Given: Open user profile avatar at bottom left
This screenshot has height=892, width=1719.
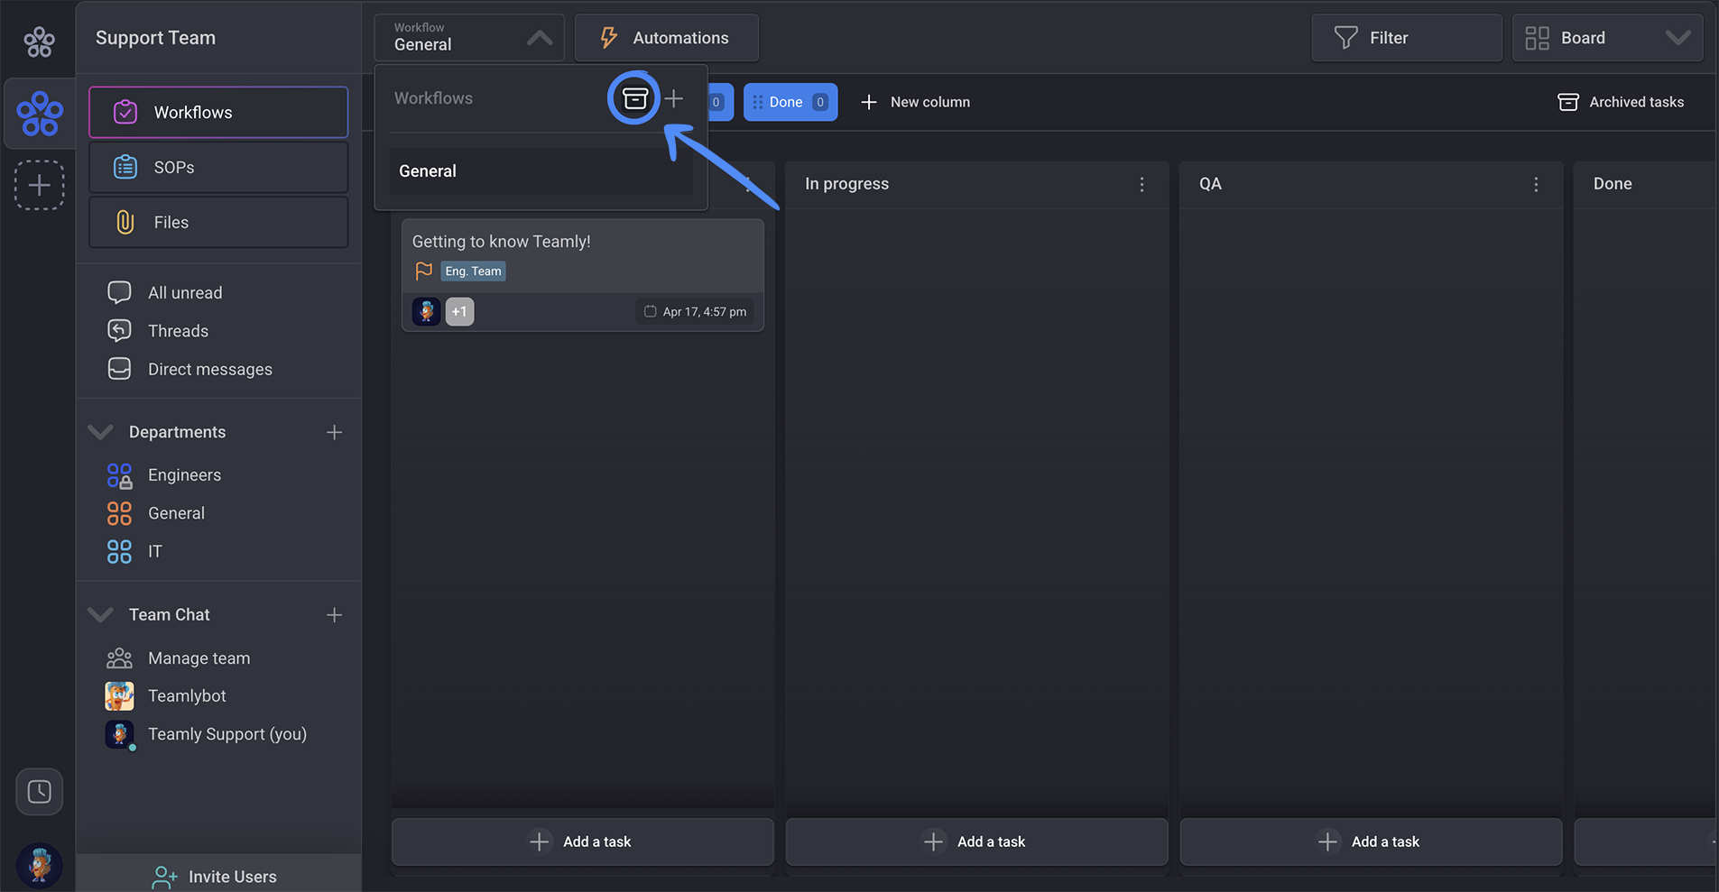Looking at the screenshot, I should point(40,866).
